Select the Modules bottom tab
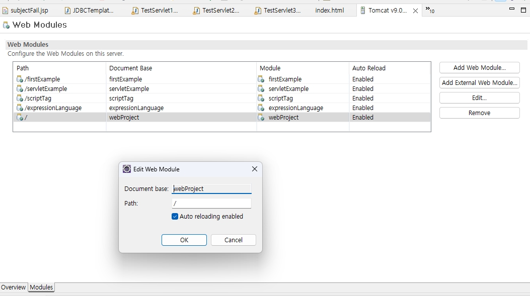 (x=41, y=287)
